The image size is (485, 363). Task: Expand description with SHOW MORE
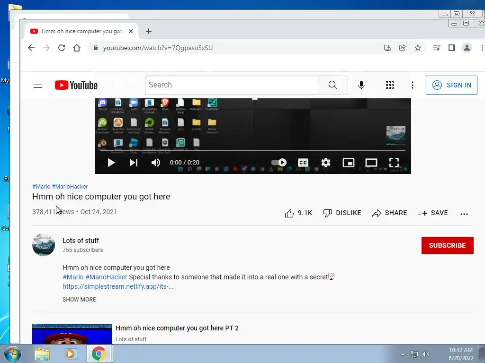point(79,299)
